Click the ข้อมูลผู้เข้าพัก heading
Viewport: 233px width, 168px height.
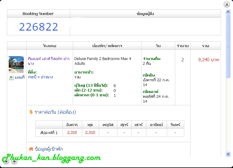[49, 149]
